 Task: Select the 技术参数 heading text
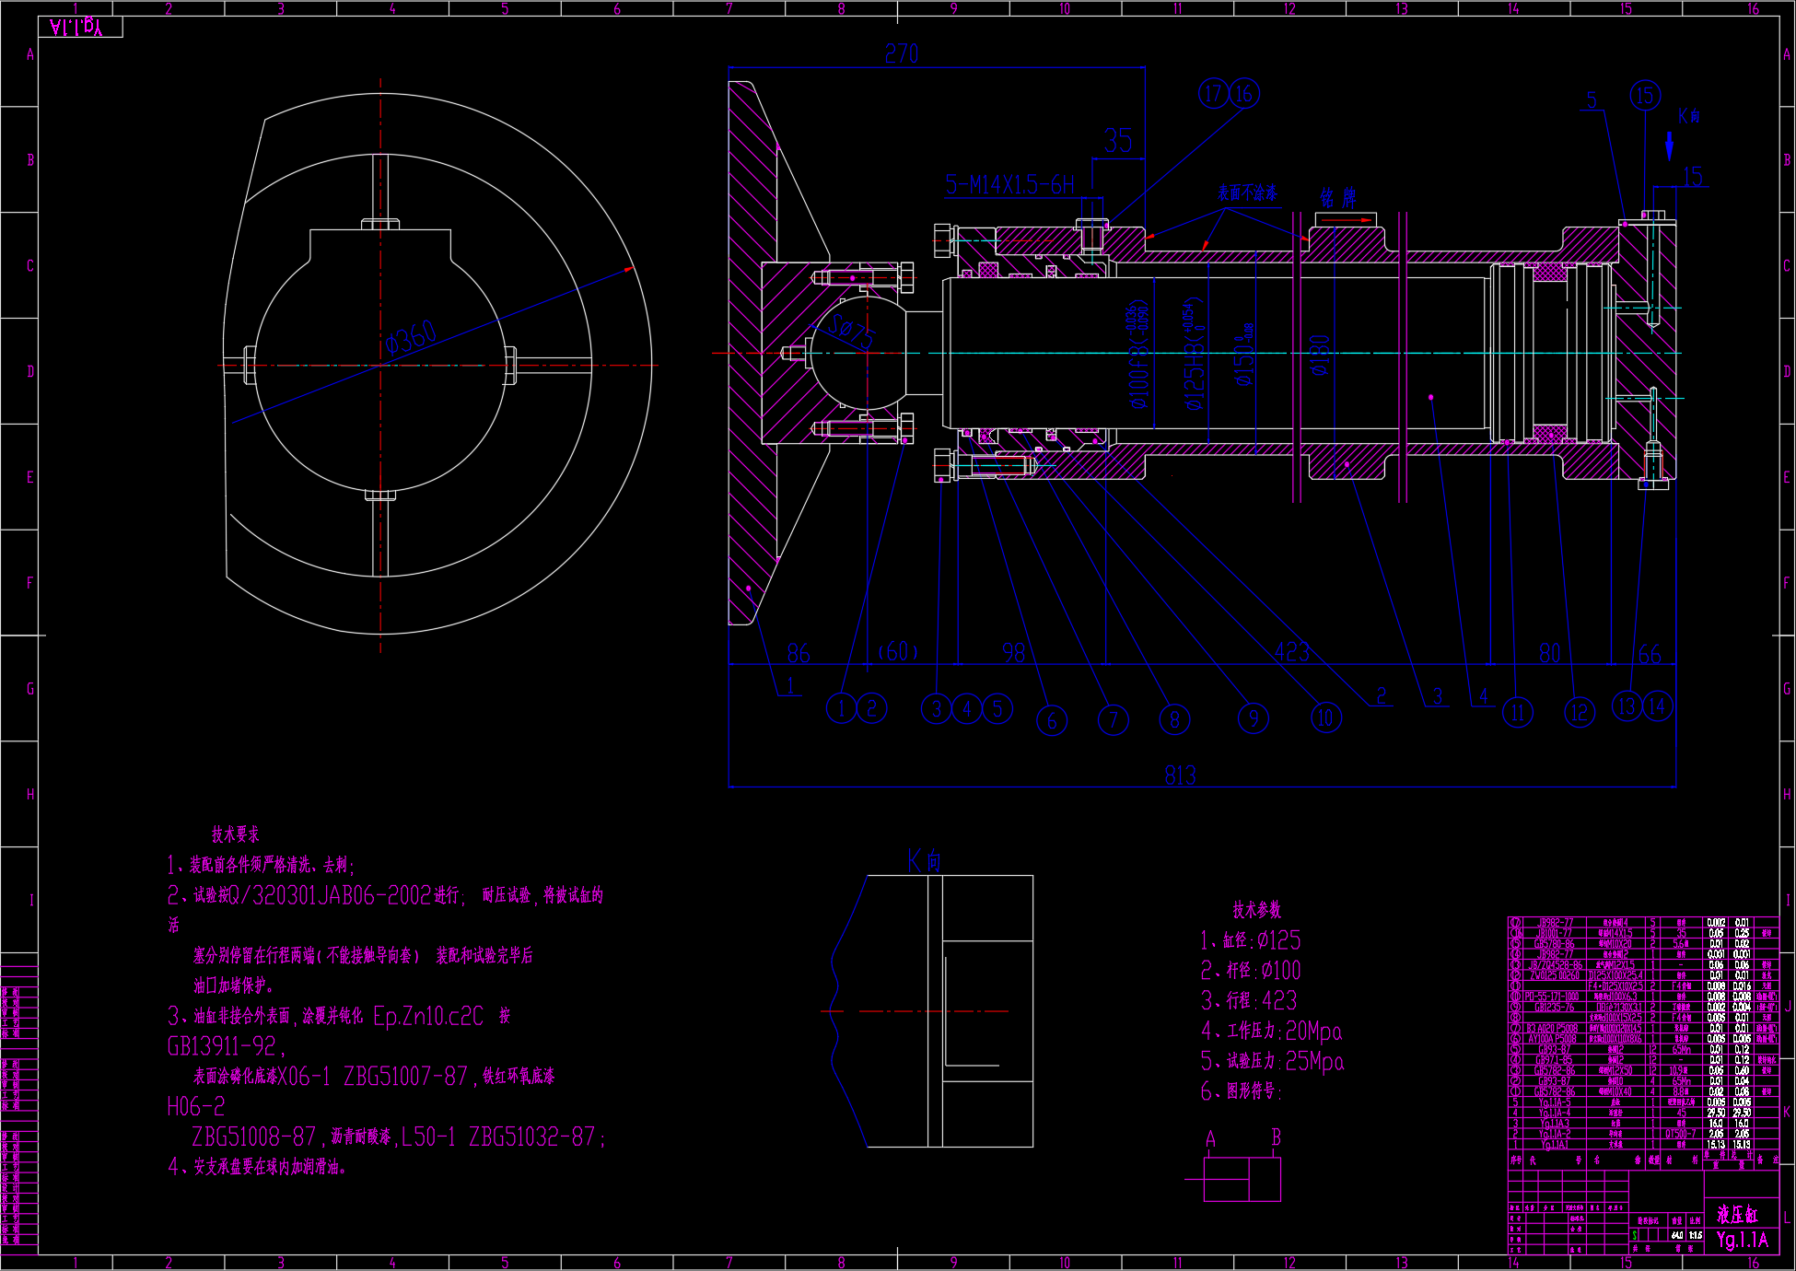1256,910
